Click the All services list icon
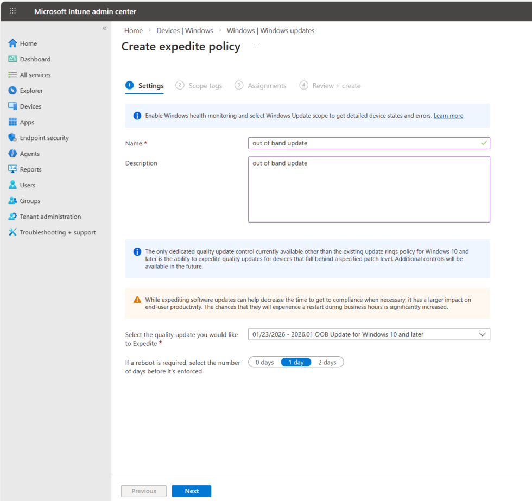The image size is (532, 501). click(12, 74)
